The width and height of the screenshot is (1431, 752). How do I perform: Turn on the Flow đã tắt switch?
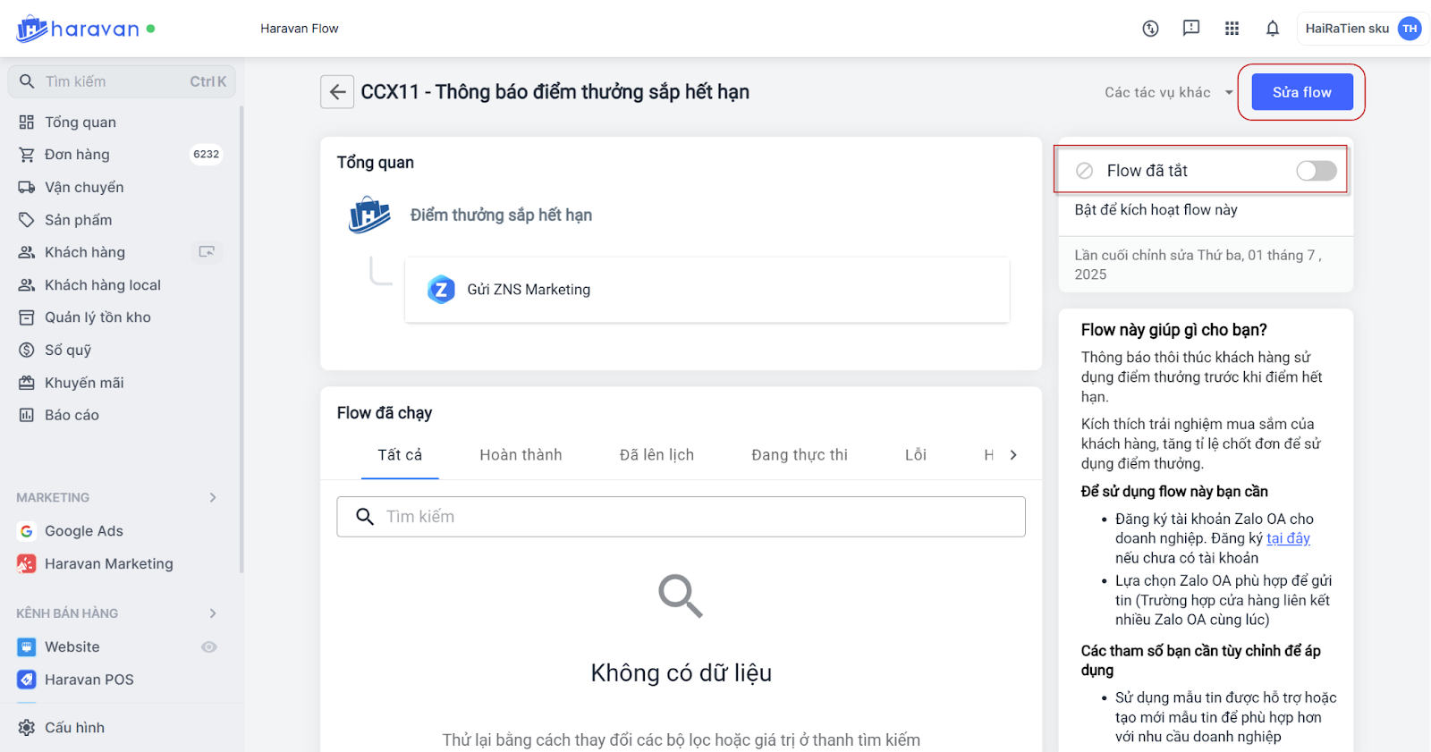click(1317, 171)
